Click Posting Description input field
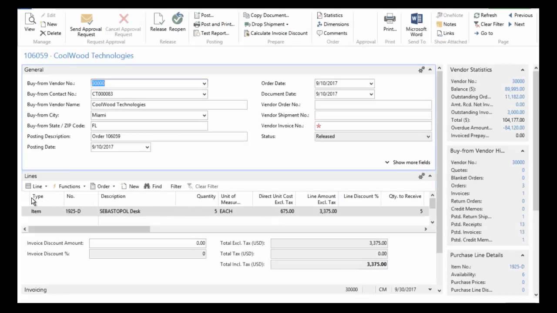The width and height of the screenshot is (557, 313). (169, 137)
